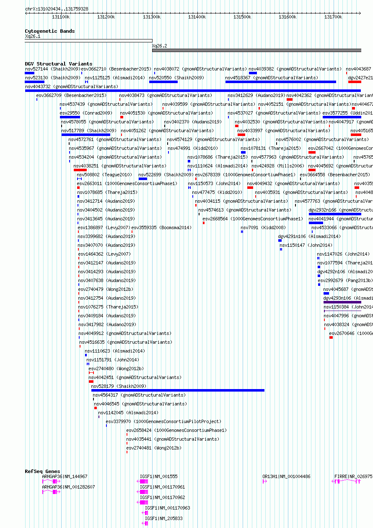The height and width of the screenshot is (528, 373).
Task: Open the nsv508802 (Teague2010) label
Action: tap(104, 175)
